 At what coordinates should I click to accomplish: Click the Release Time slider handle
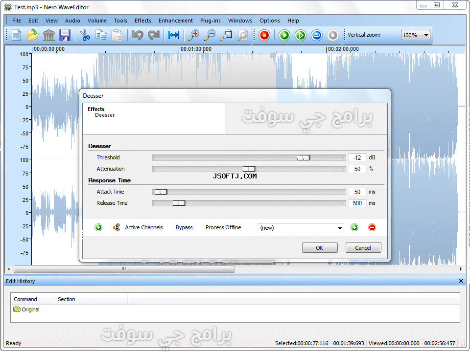[x=179, y=203]
